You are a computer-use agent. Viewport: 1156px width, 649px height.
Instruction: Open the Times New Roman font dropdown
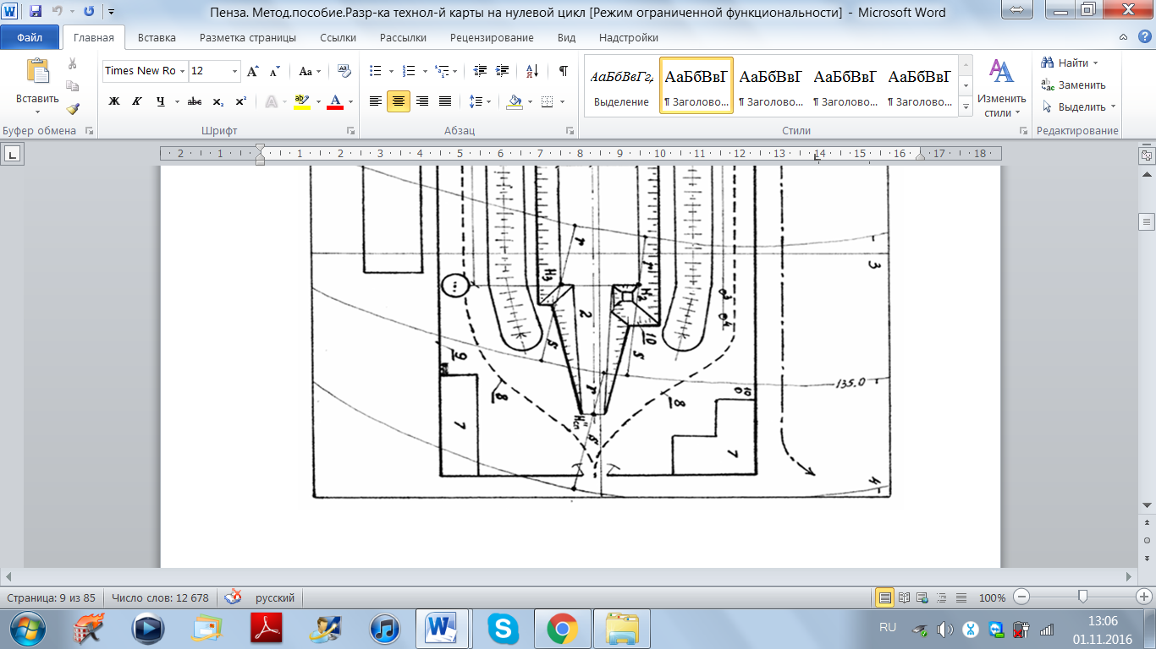click(x=183, y=71)
